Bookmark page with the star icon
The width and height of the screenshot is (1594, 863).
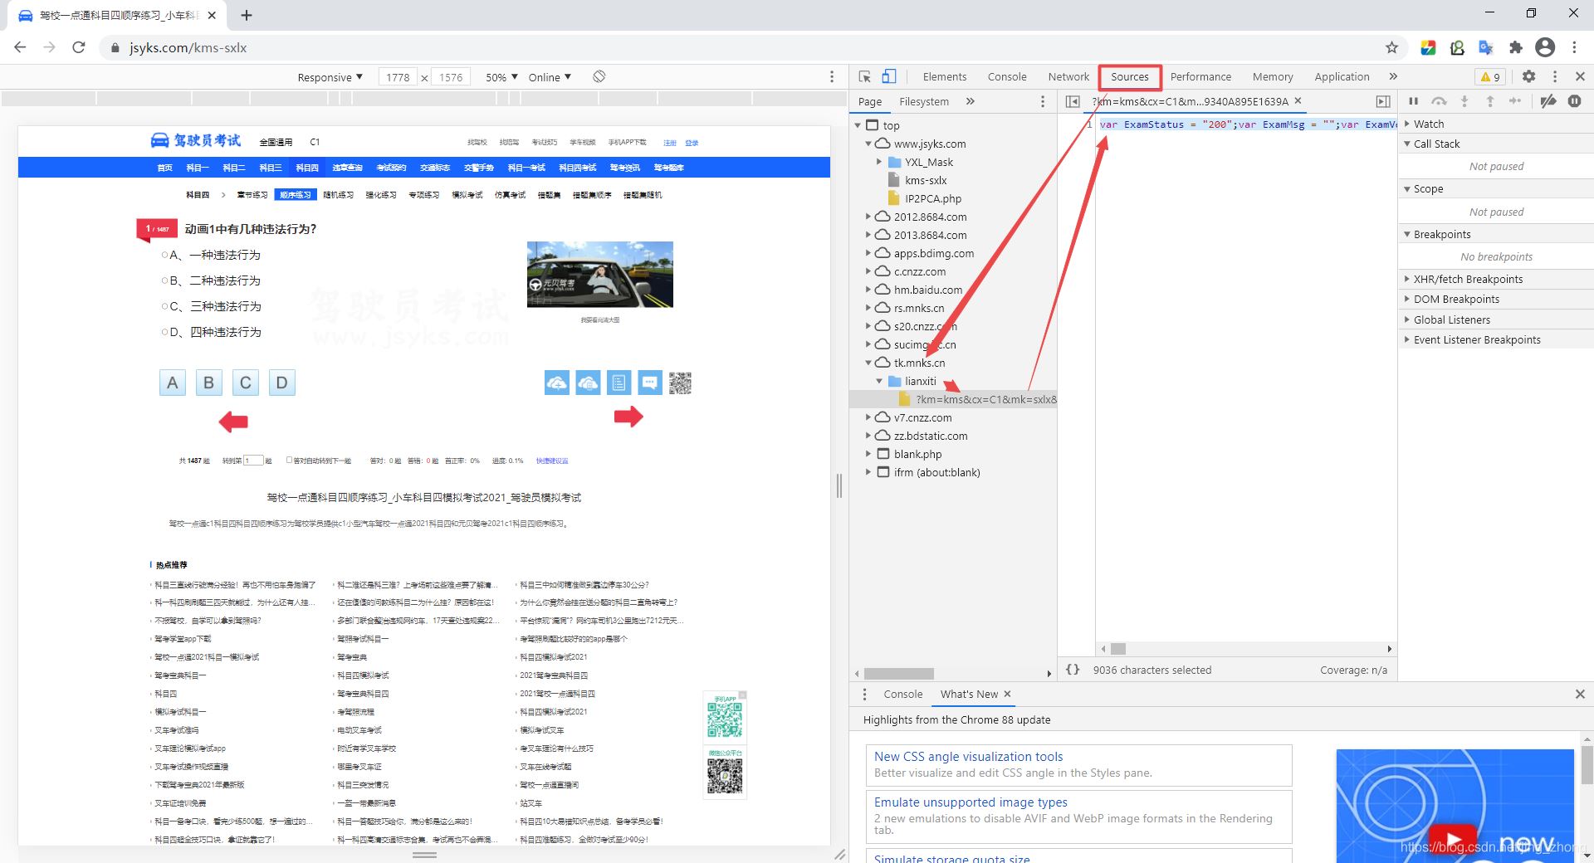tap(1391, 47)
